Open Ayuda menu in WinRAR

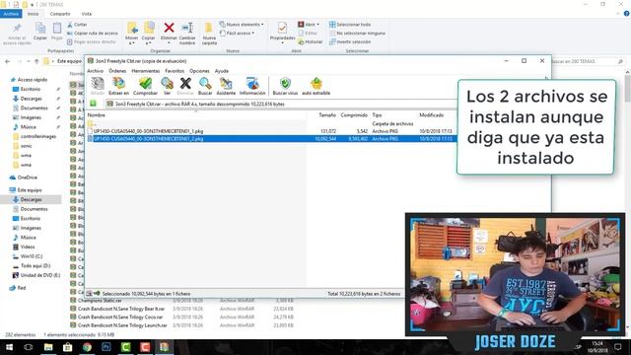(x=222, y=71)
